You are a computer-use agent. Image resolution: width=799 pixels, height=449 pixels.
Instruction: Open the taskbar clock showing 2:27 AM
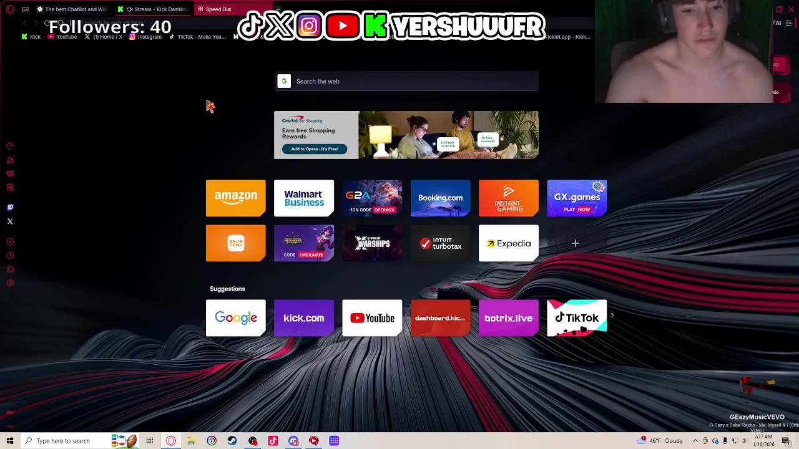764,441
